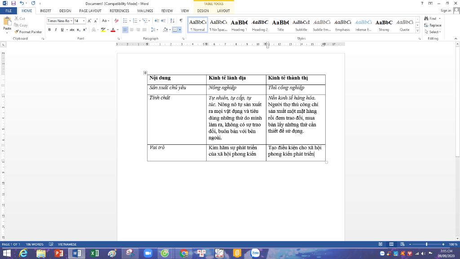460x259 pixels.
Task: Click the Find binoculars icon
Action: [426, 18]
